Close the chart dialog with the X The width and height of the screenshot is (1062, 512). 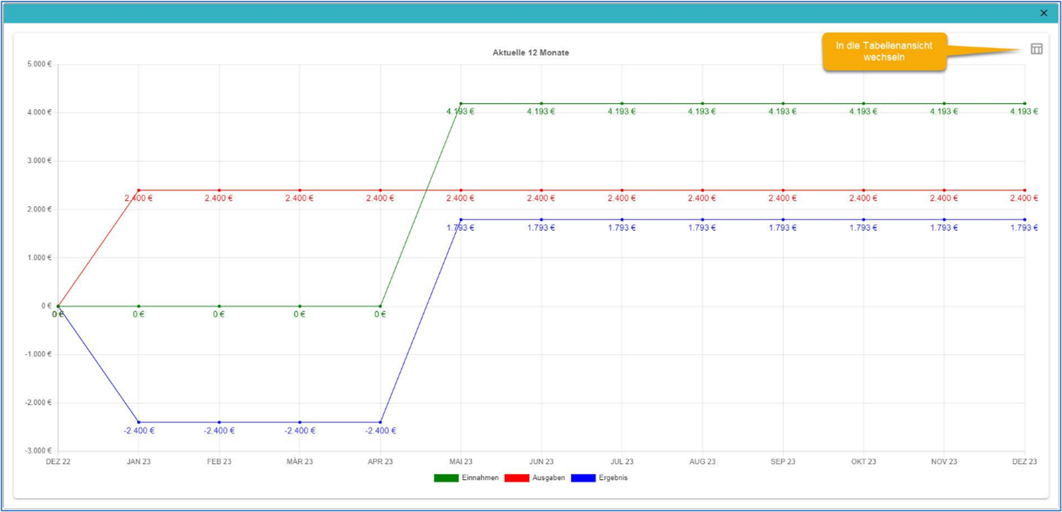tap(1044, 13)
